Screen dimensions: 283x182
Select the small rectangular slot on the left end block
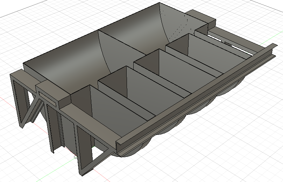[48, 99]
